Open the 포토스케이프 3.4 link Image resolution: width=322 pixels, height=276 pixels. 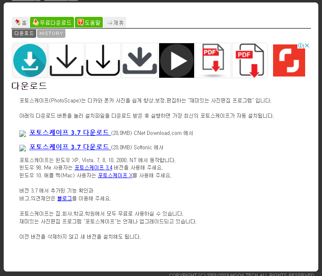[93, 167]
